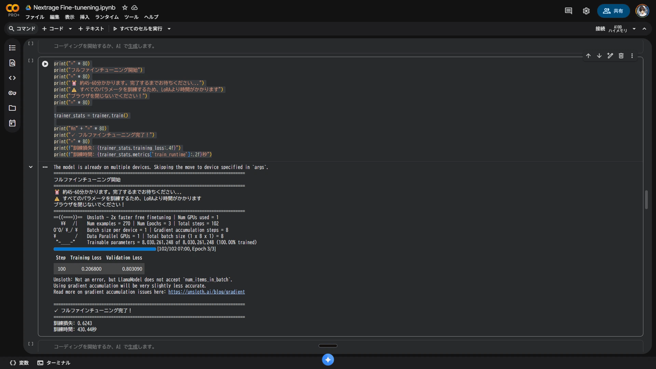The width and height of the screenshot is (656, 369).
Task: Open the ランタイム menu
Action: (x=107, y=17)
